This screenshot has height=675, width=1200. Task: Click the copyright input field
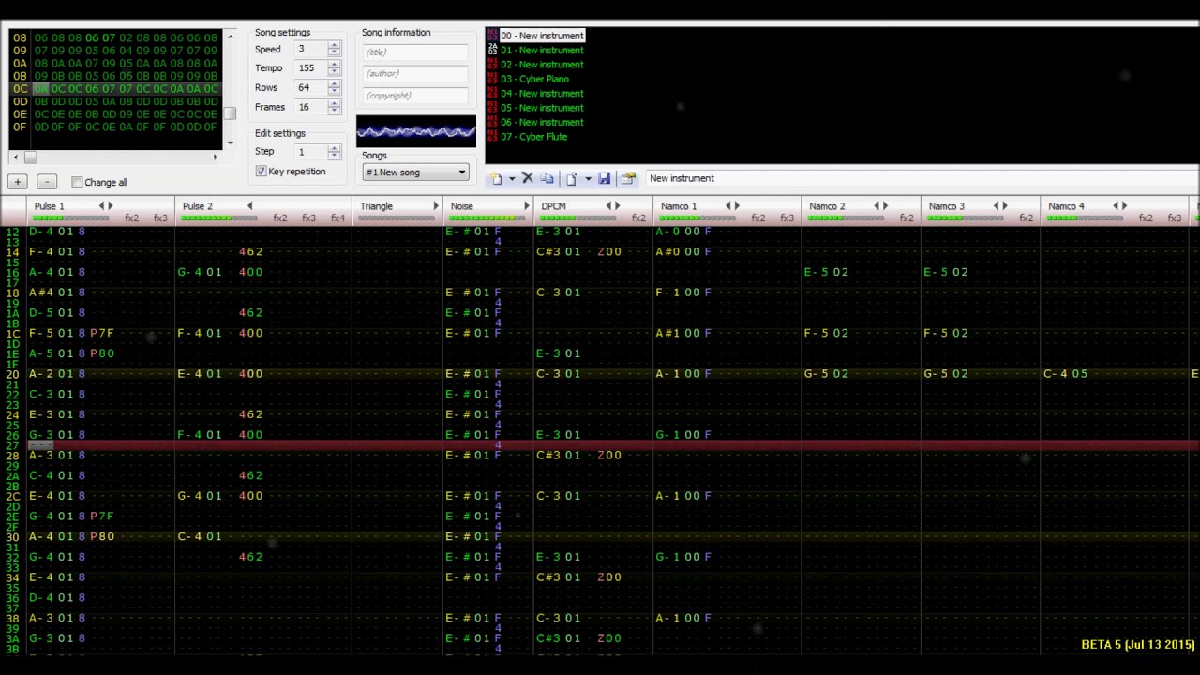[415, 96]
